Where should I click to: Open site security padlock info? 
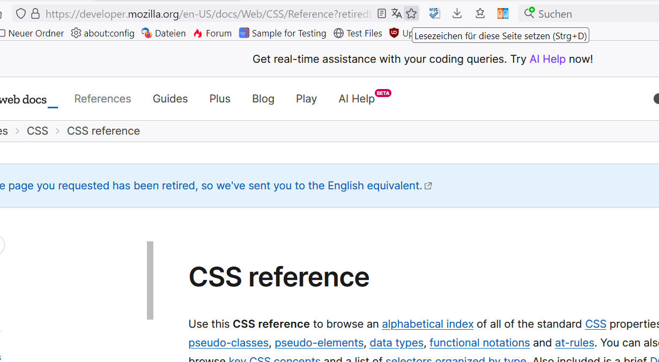[x=35, y=13]
